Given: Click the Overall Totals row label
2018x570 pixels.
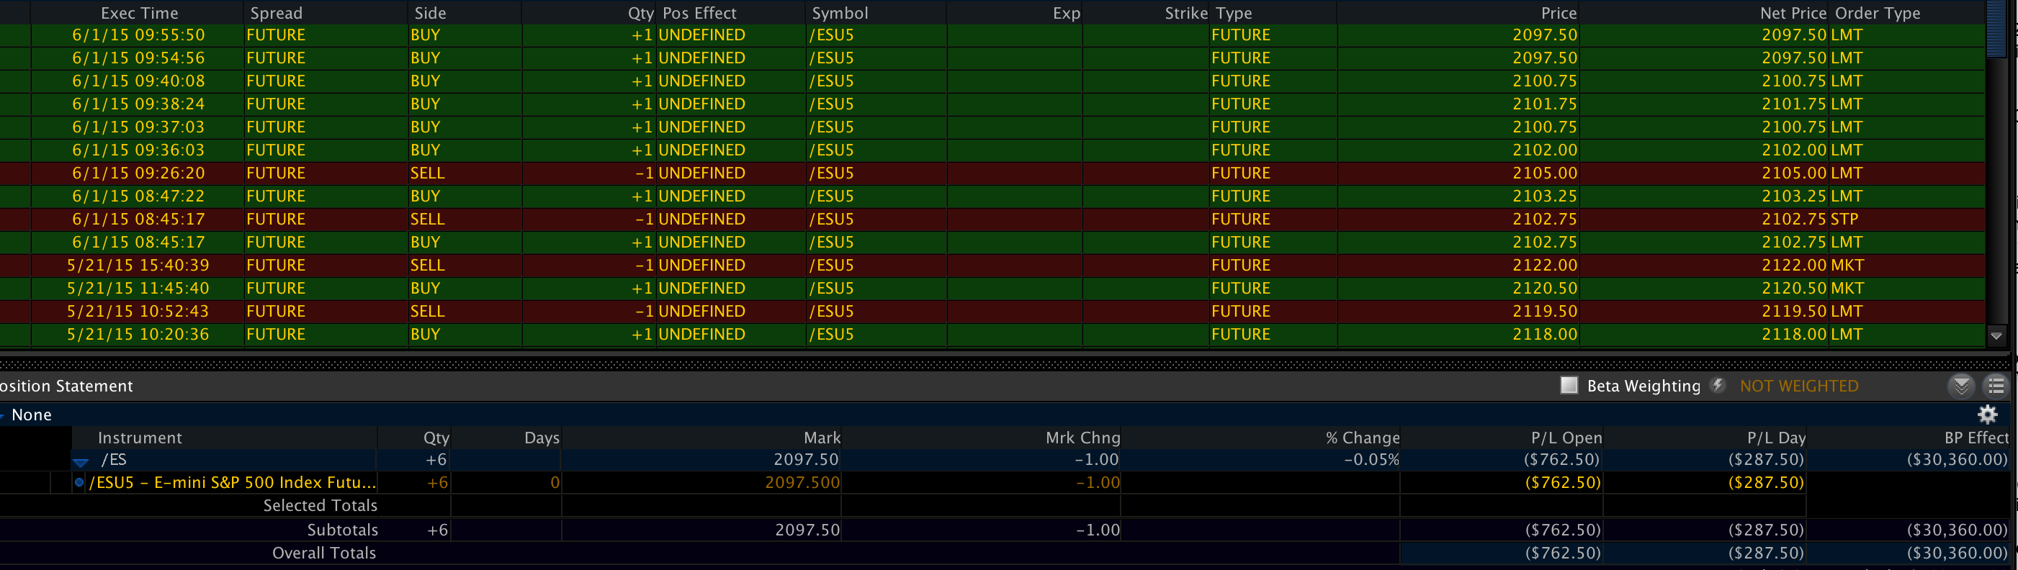Looking at the screenshot, I should click(323, 553).
